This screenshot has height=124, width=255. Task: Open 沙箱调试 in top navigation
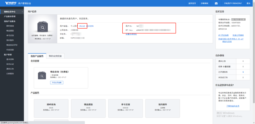[204, 3]
